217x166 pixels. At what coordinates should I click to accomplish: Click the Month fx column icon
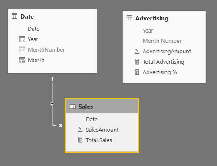tap(22, 60)
